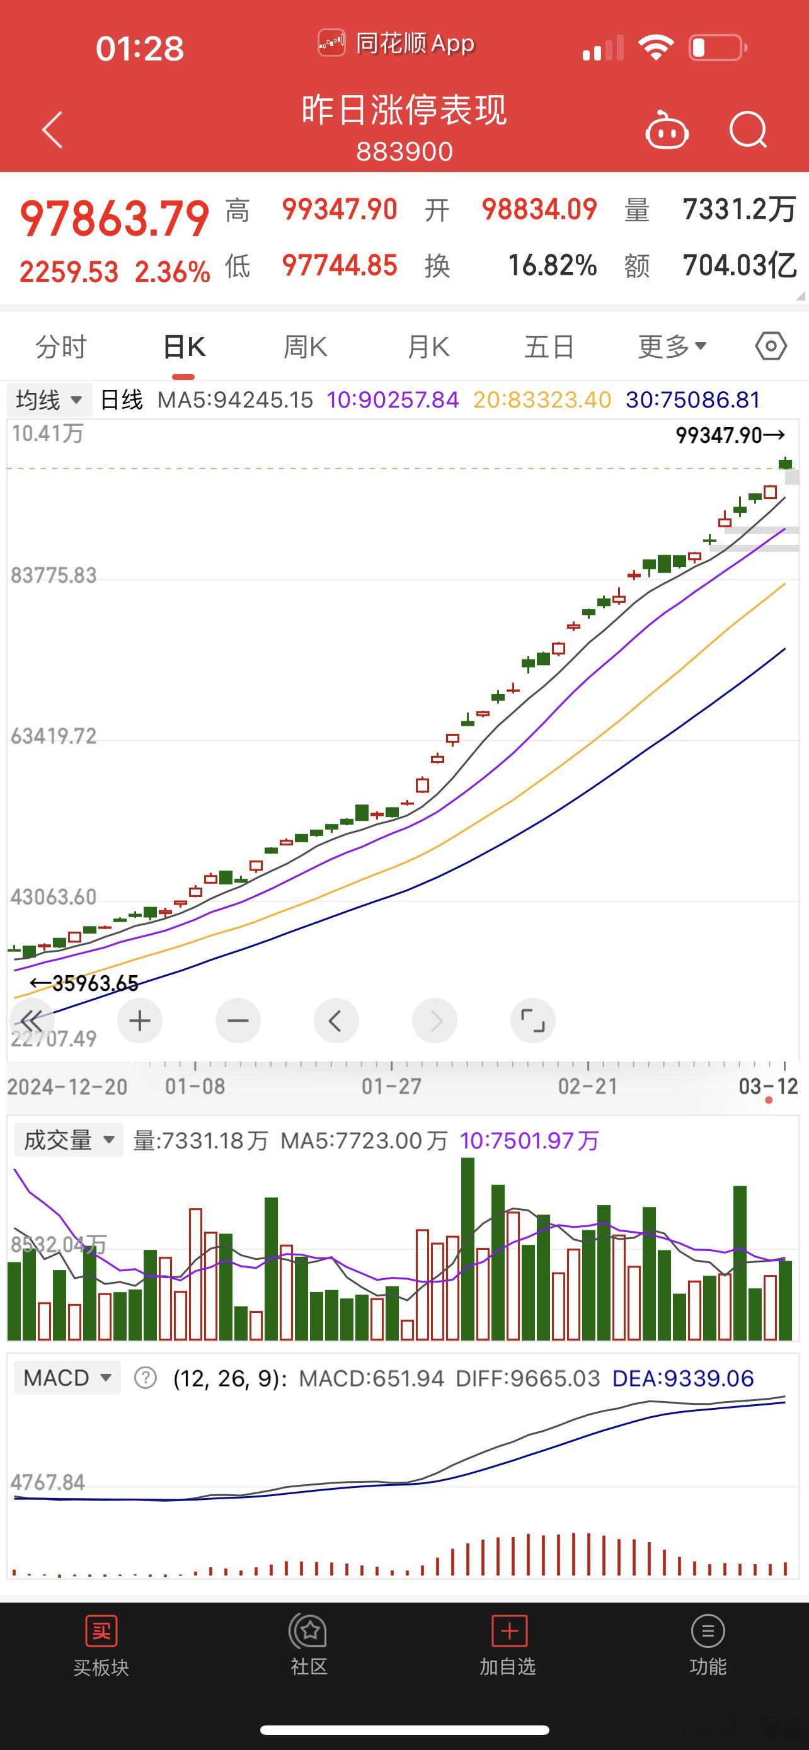Viewport: 809px width, 1750px height.
Task: Move chart left with previous arrow
Action: (x=336, y=1021)
